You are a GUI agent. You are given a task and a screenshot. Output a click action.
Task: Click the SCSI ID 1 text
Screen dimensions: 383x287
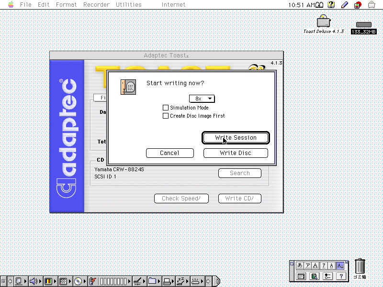(x=105, y=177)
